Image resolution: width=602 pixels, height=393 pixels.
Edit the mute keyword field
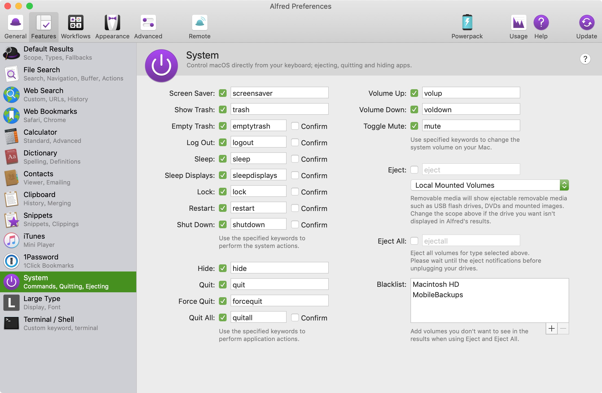tap(471, 126)
